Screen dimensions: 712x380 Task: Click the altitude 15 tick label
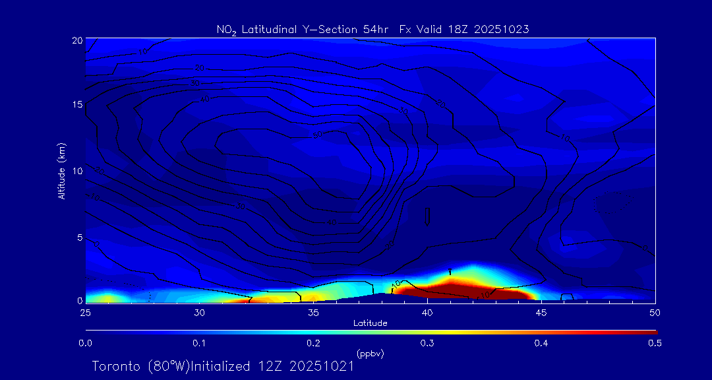coord(77,105)
